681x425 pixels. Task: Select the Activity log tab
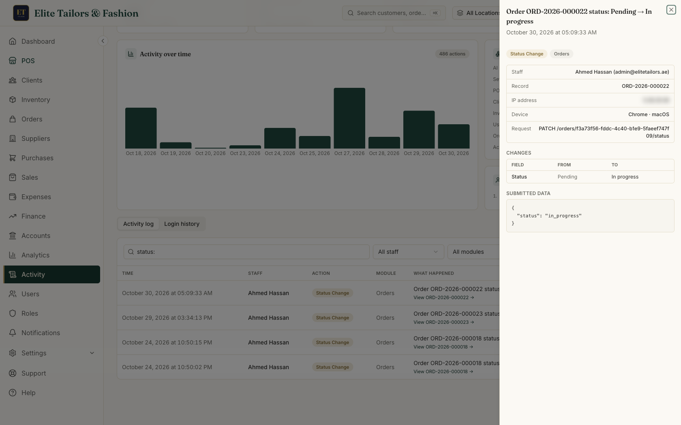click(x=138, y=224)
